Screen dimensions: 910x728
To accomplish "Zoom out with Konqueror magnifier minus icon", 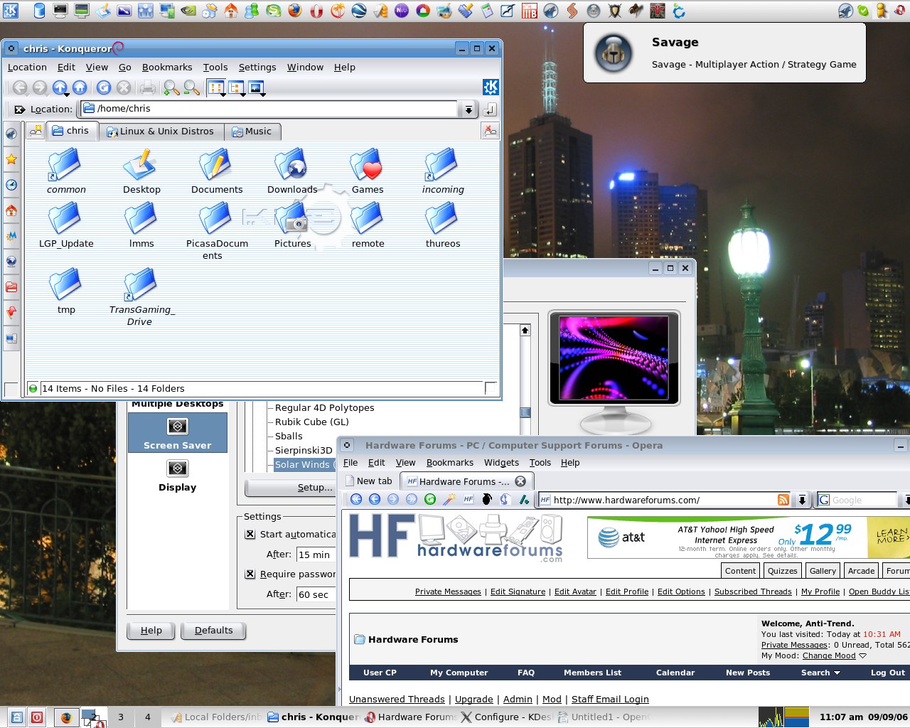I will (191, 87).
